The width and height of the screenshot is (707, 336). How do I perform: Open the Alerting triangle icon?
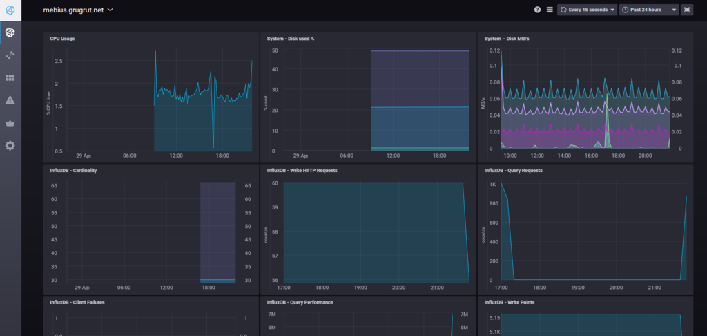pyautogui.click(x=10, y=100)
